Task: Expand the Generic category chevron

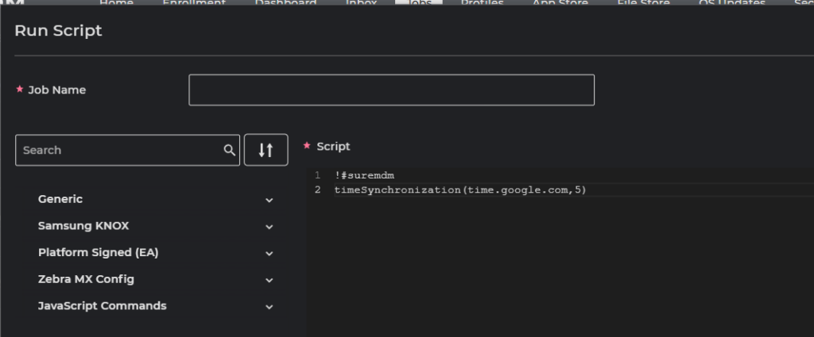Action: [269, 200]
